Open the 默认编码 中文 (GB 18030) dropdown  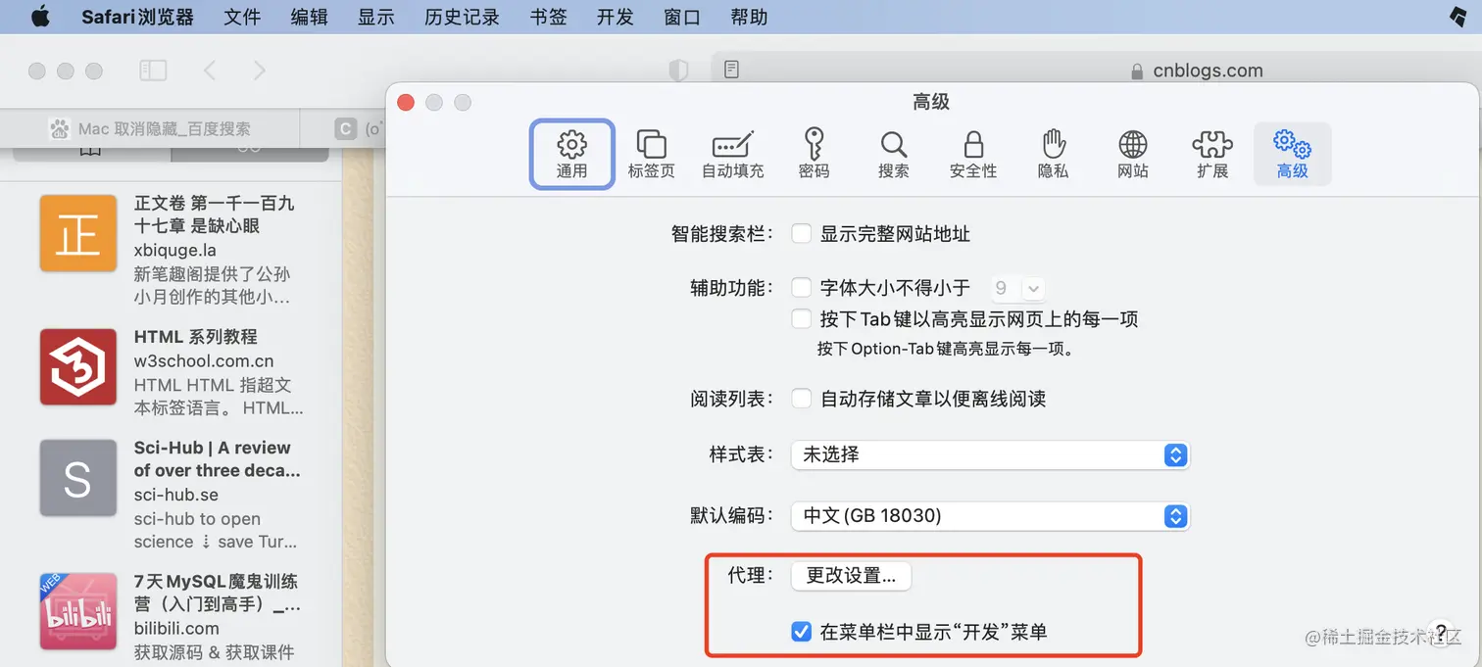tap(990, 515)
